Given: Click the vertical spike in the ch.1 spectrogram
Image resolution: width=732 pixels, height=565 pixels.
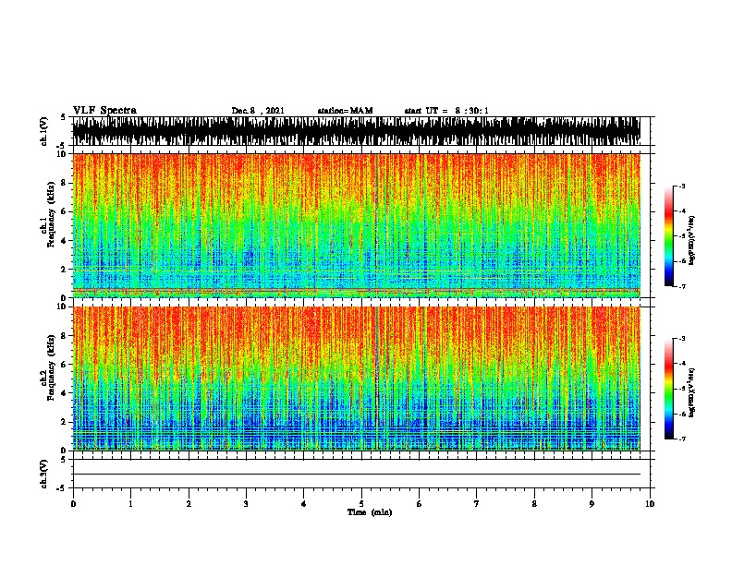Looking at the screenshot, I should tap(376, 225).
